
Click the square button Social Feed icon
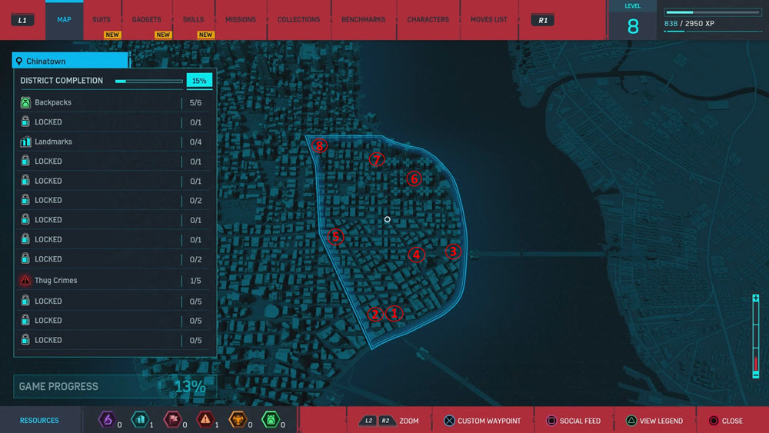pos(551,421)
